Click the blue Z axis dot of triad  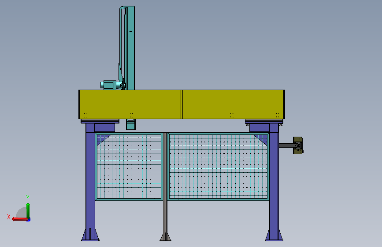29,220
